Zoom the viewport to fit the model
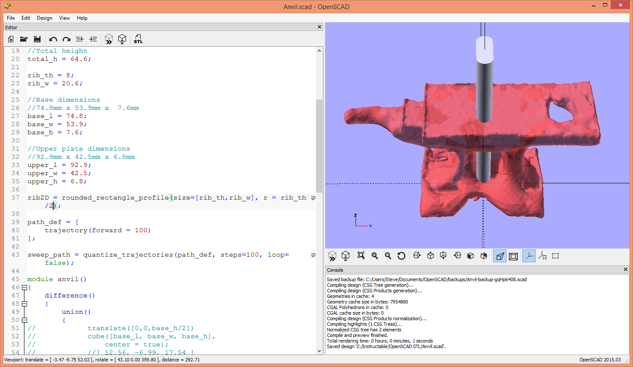 (x=361, y=256)
